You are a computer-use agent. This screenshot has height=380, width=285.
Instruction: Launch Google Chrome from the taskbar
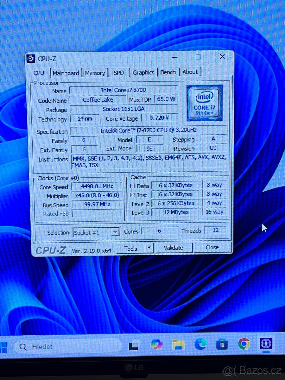[x=244, y=344]
